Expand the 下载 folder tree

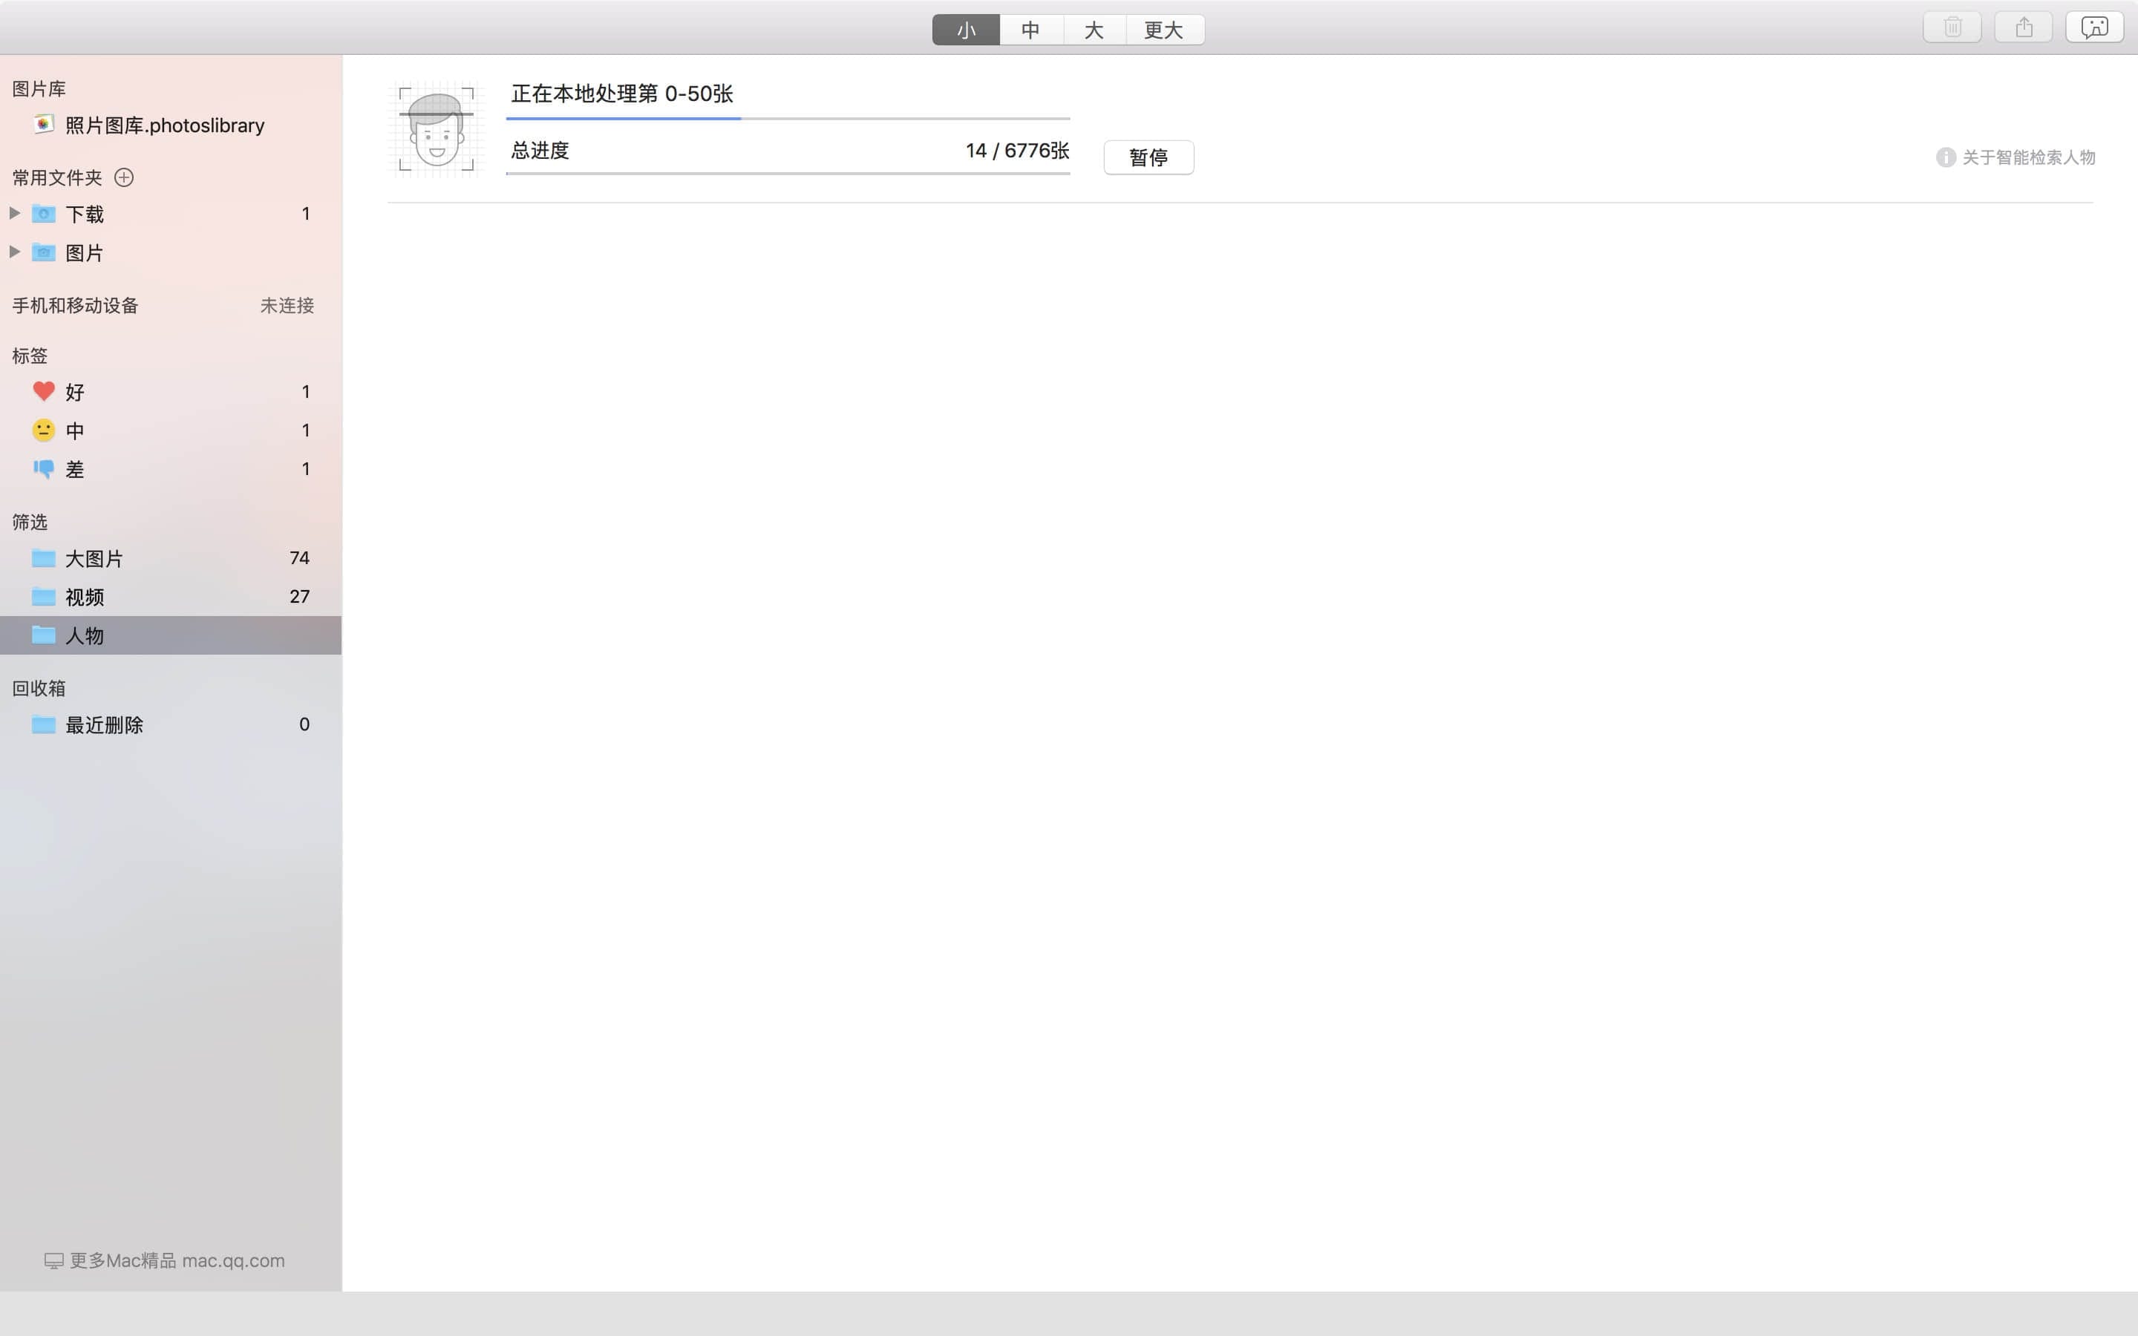point(15,213)
